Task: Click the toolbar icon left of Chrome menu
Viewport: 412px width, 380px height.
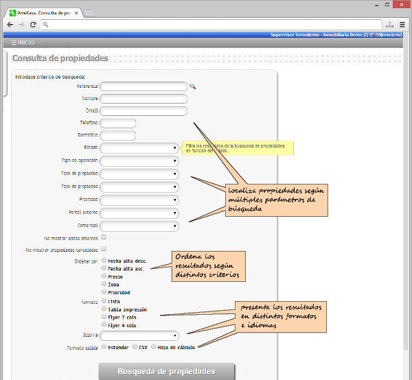Action: pos(389,25)
